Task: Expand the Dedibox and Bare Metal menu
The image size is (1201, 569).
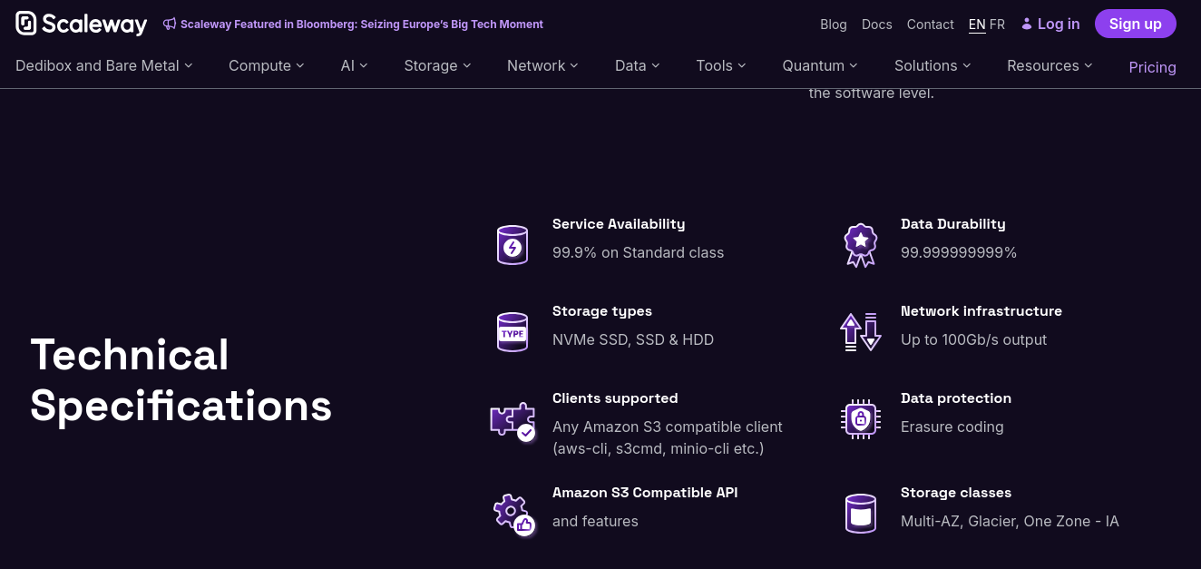Action: (104, 65)
